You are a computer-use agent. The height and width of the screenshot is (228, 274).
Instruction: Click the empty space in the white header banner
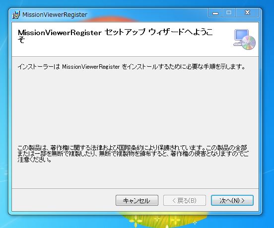click(133, 49)
